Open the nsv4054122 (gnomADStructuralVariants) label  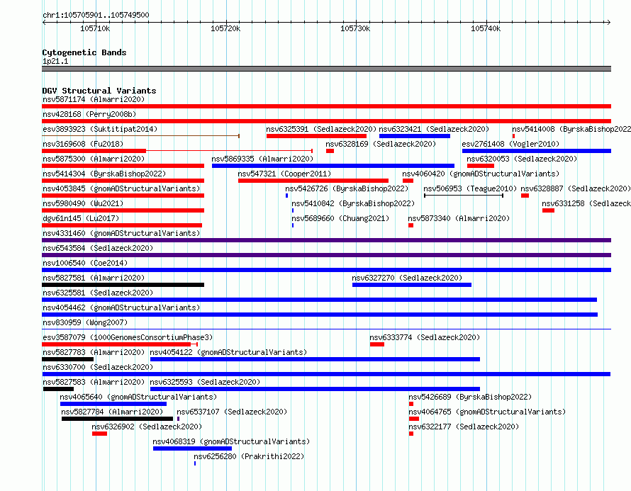pos(228,352)
